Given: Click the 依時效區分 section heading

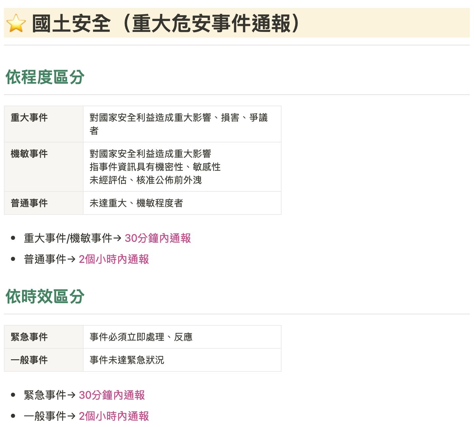Looking at the screenshot, I should point(45,296).
